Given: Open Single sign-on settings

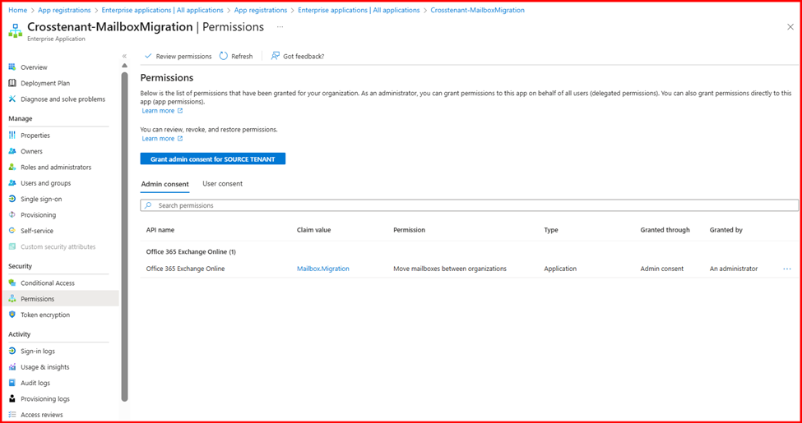Looking at the screenshot, I should tap(40, 200).
